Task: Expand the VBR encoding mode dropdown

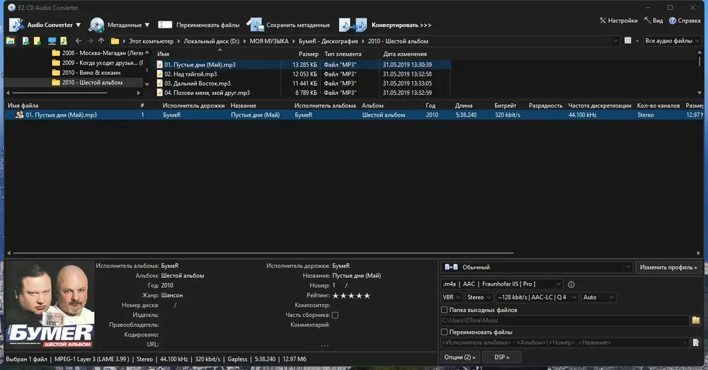Action: 452,297
